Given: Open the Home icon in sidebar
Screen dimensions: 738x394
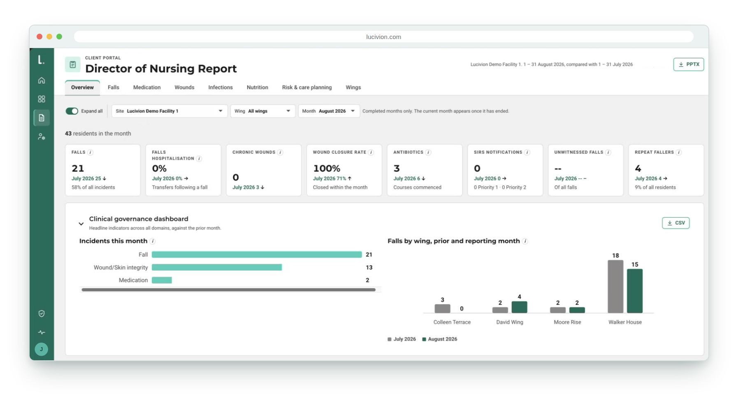Looking at the screenshot, I should click(42, 81).
